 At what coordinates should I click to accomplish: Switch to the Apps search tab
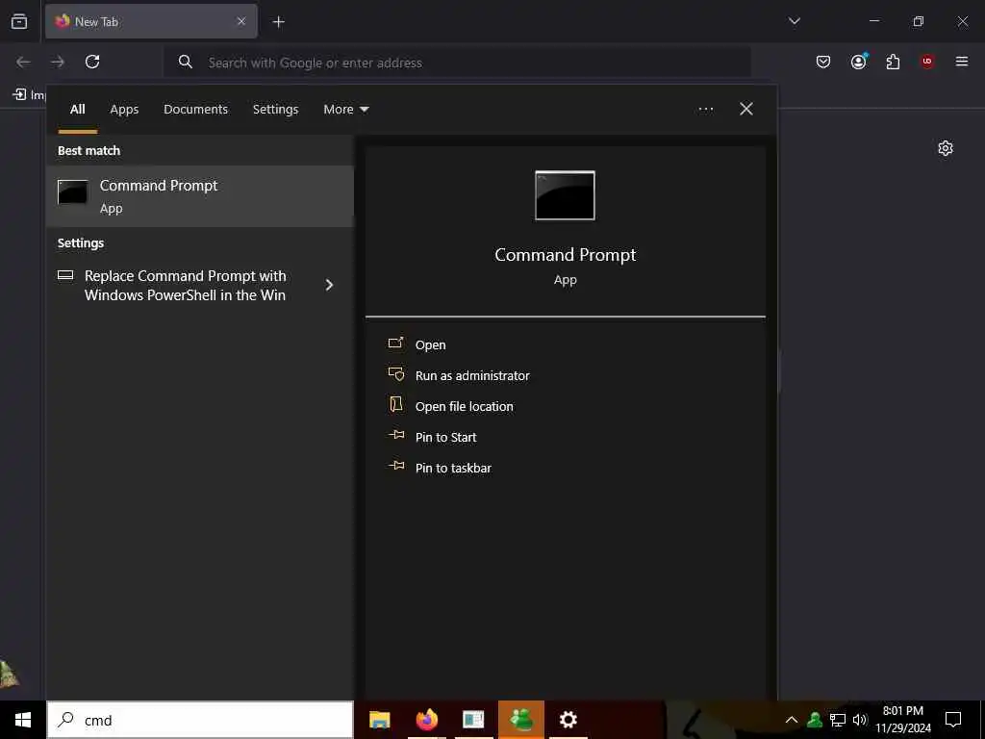124,110
